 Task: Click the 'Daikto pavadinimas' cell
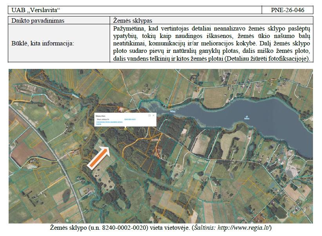click(59, 20)
